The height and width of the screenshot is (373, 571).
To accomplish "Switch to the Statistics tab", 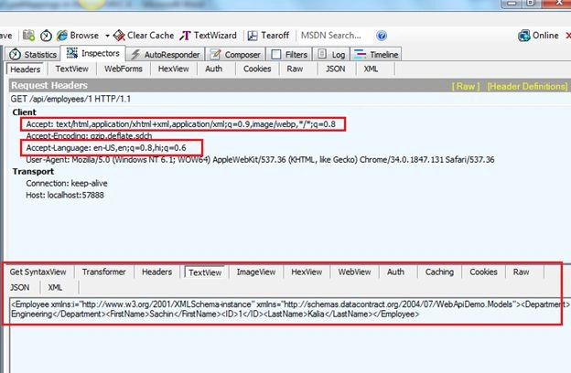I will tap(33, 54).
